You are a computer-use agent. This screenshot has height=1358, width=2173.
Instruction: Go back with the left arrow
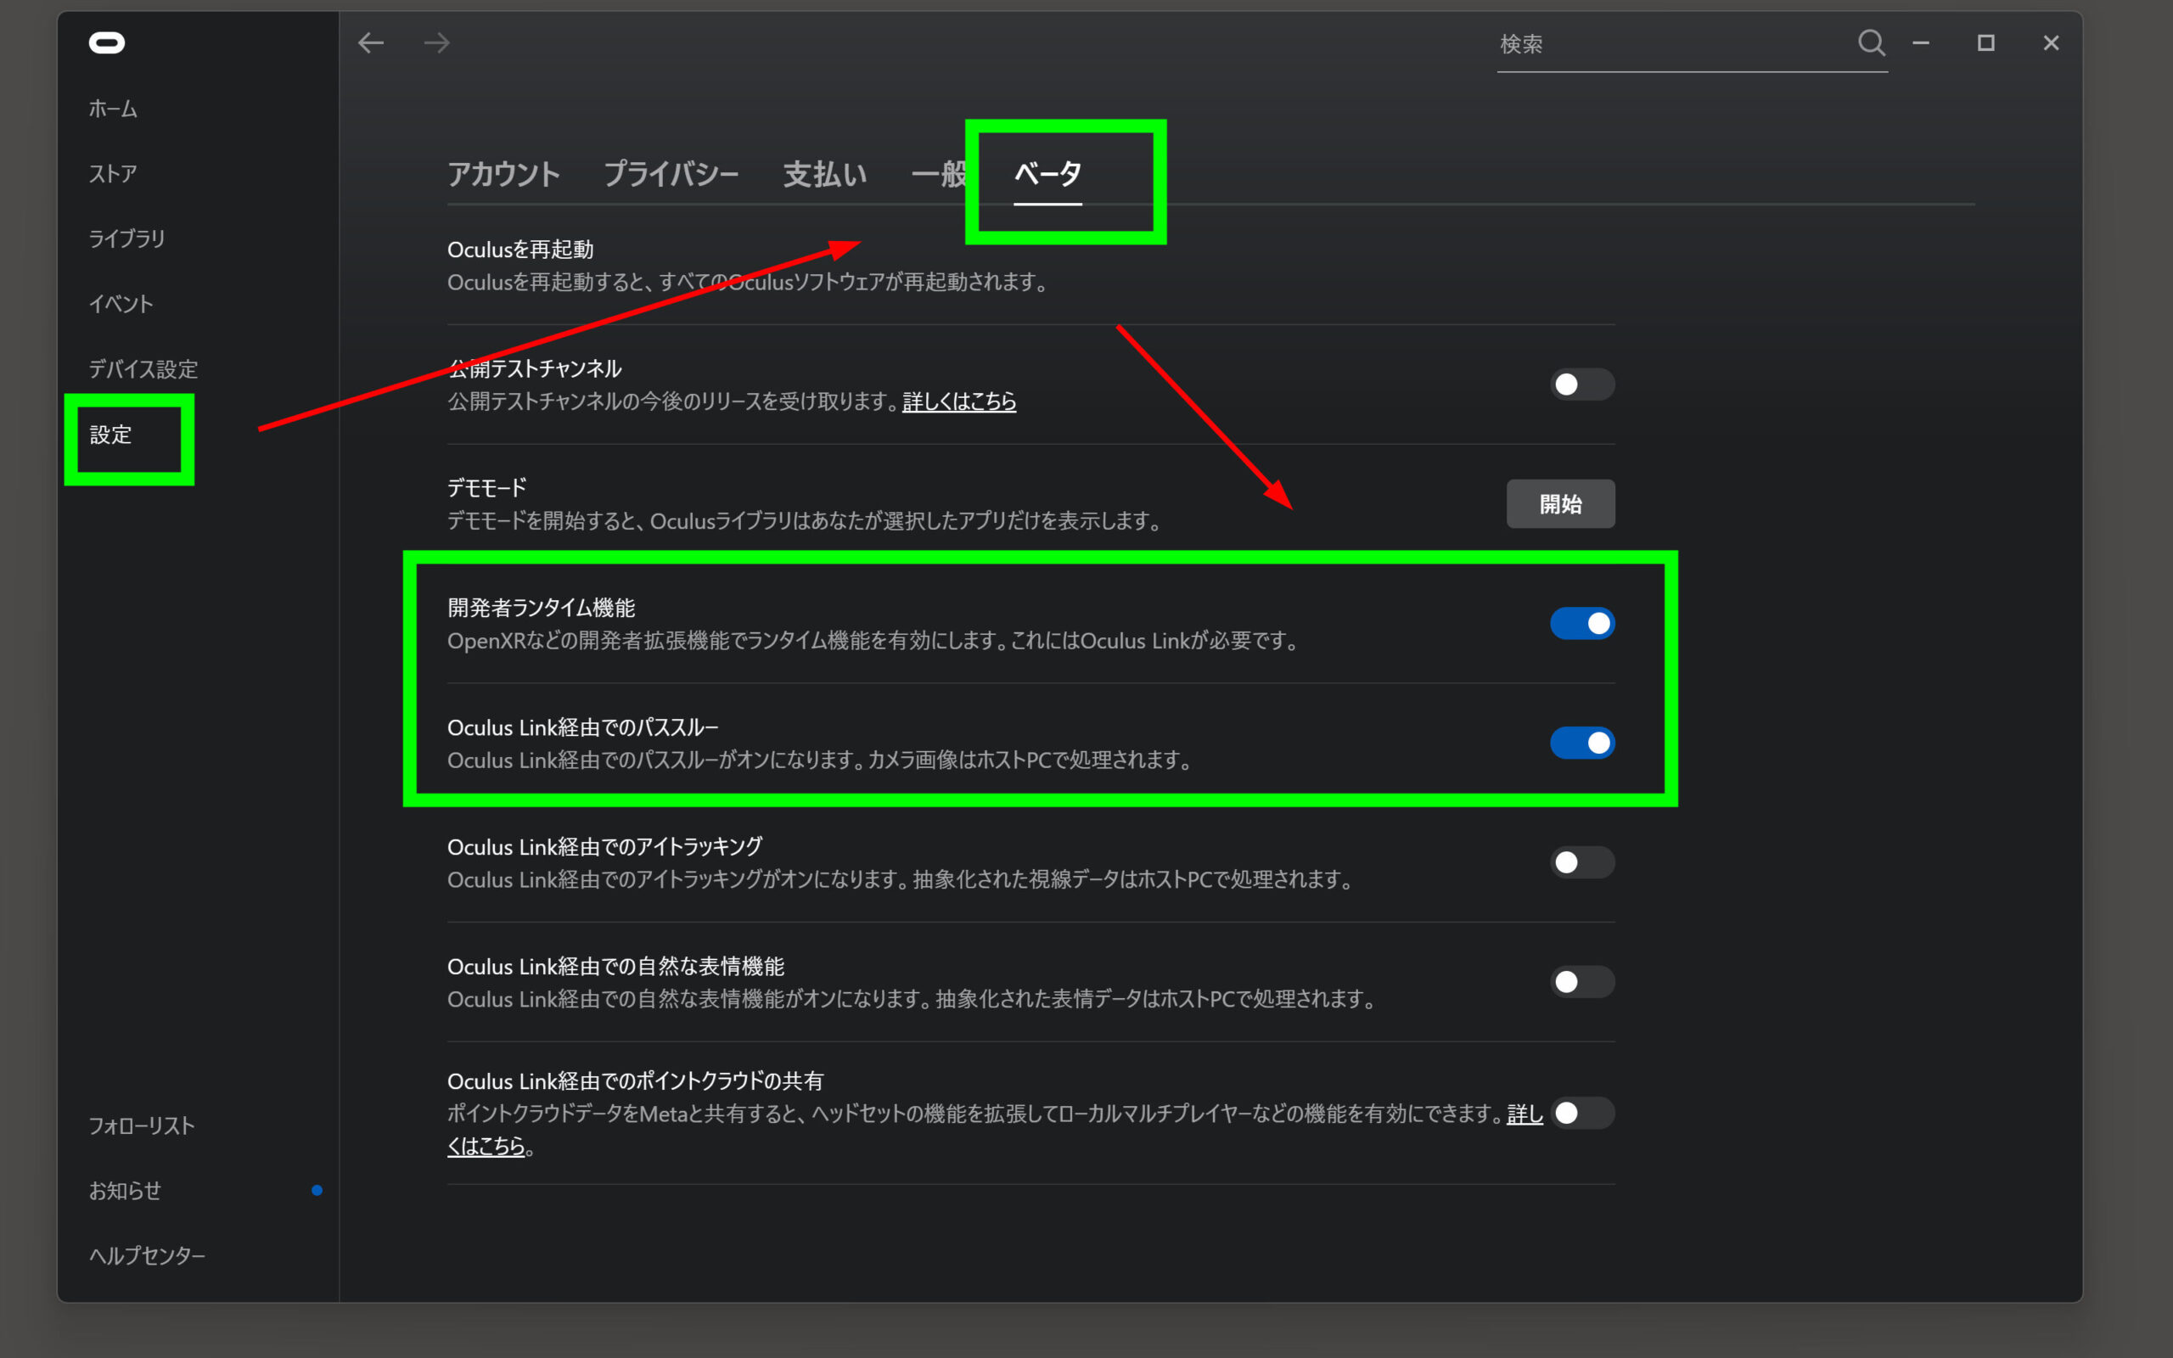tap(371, 42)
